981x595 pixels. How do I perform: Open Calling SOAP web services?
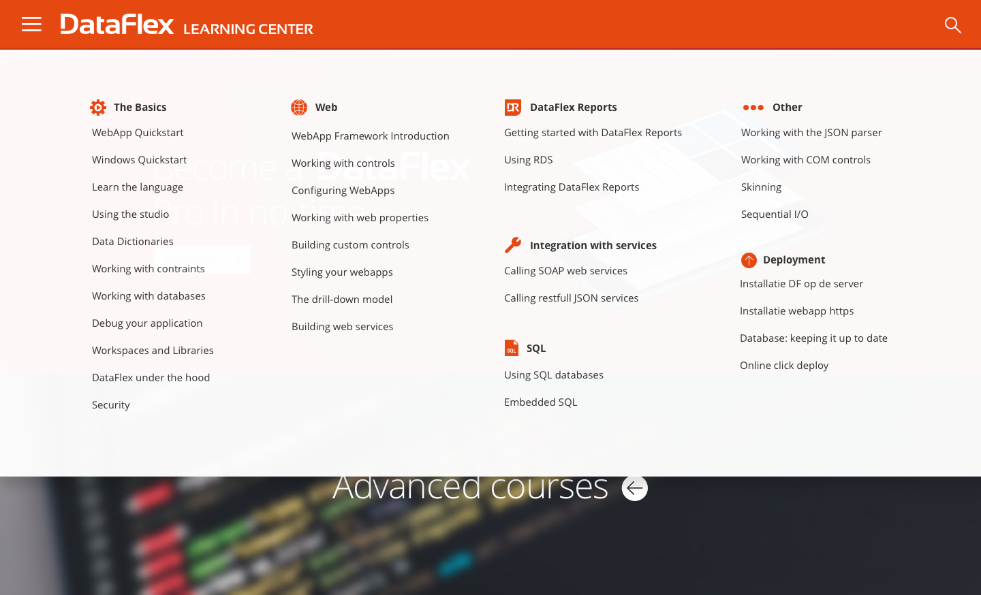565,271
